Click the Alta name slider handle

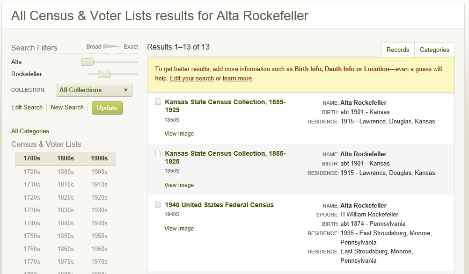click(88, 62)
